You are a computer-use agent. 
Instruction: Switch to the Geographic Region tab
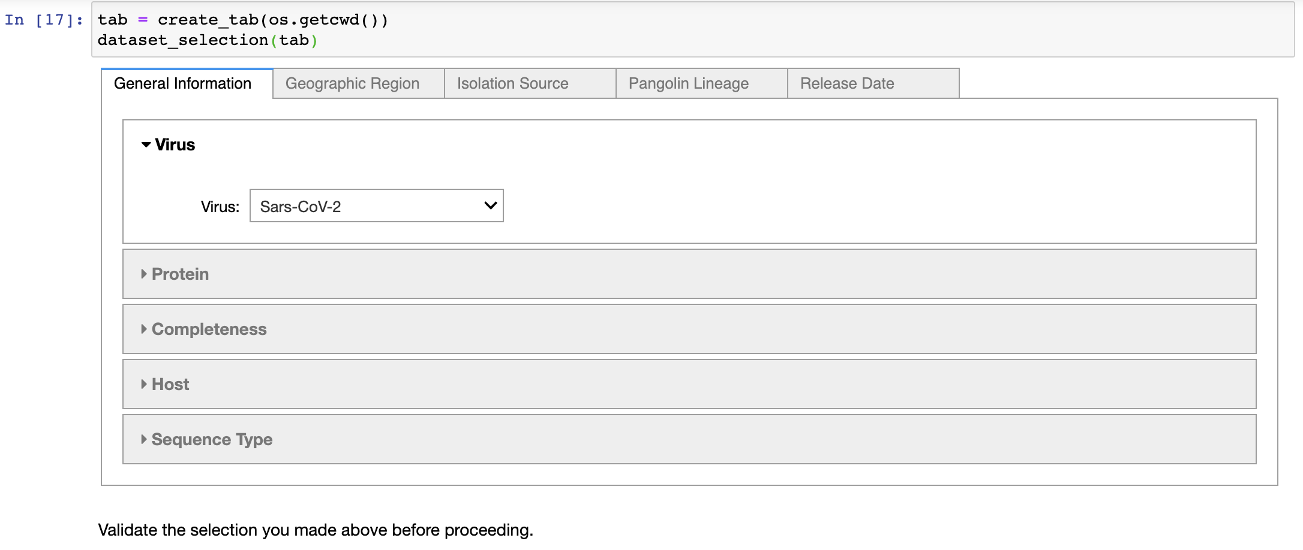[354, 83]
